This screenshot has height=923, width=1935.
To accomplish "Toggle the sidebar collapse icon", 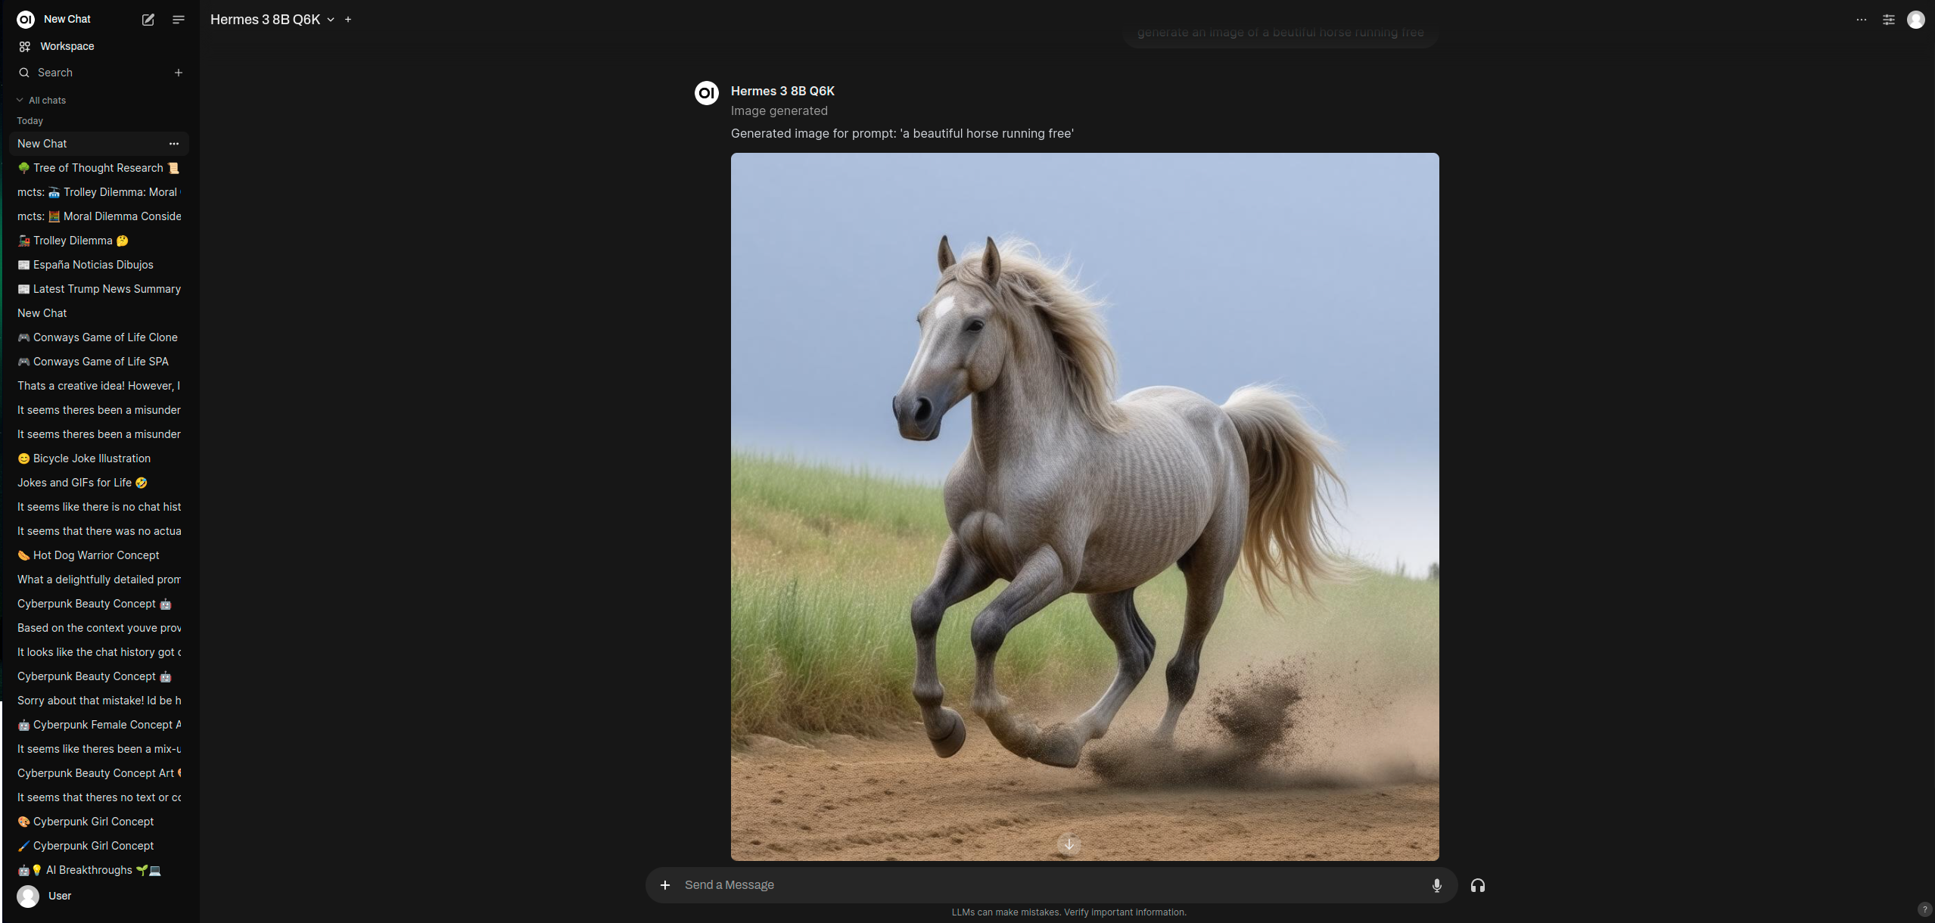I will tap(179, 20).
